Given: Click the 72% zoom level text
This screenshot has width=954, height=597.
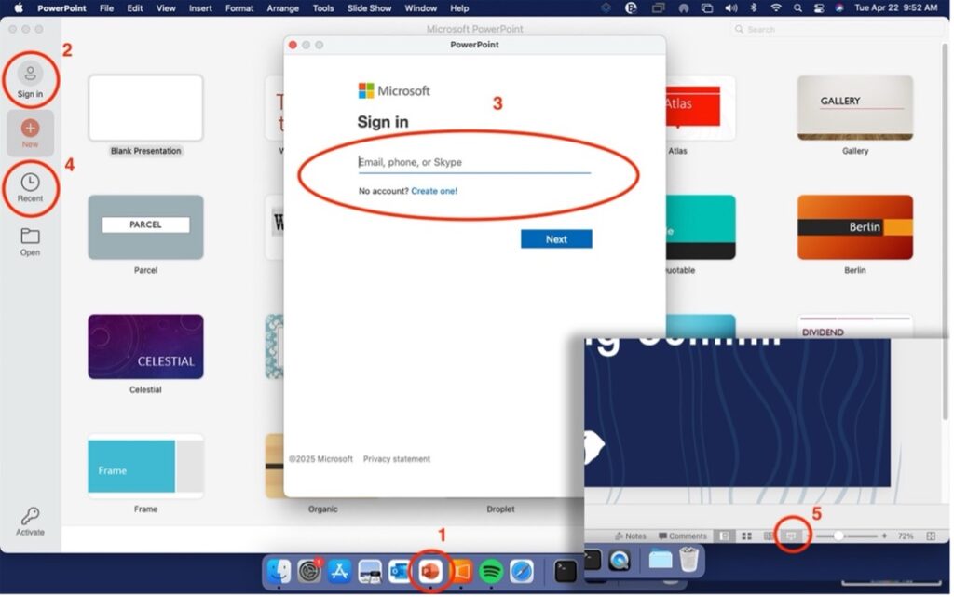Looking at the screenshot, I should point(906,536).
